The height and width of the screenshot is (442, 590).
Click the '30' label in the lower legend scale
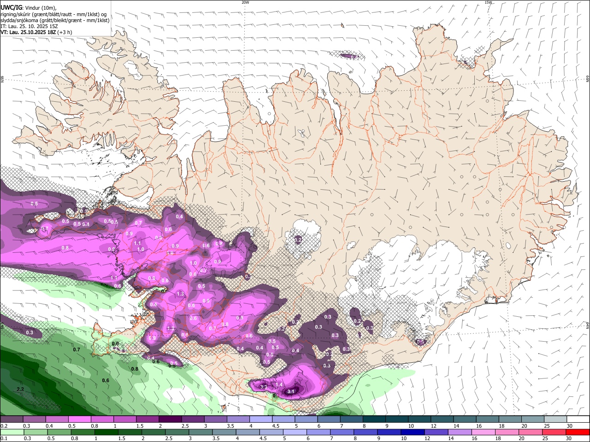[568, 439]
